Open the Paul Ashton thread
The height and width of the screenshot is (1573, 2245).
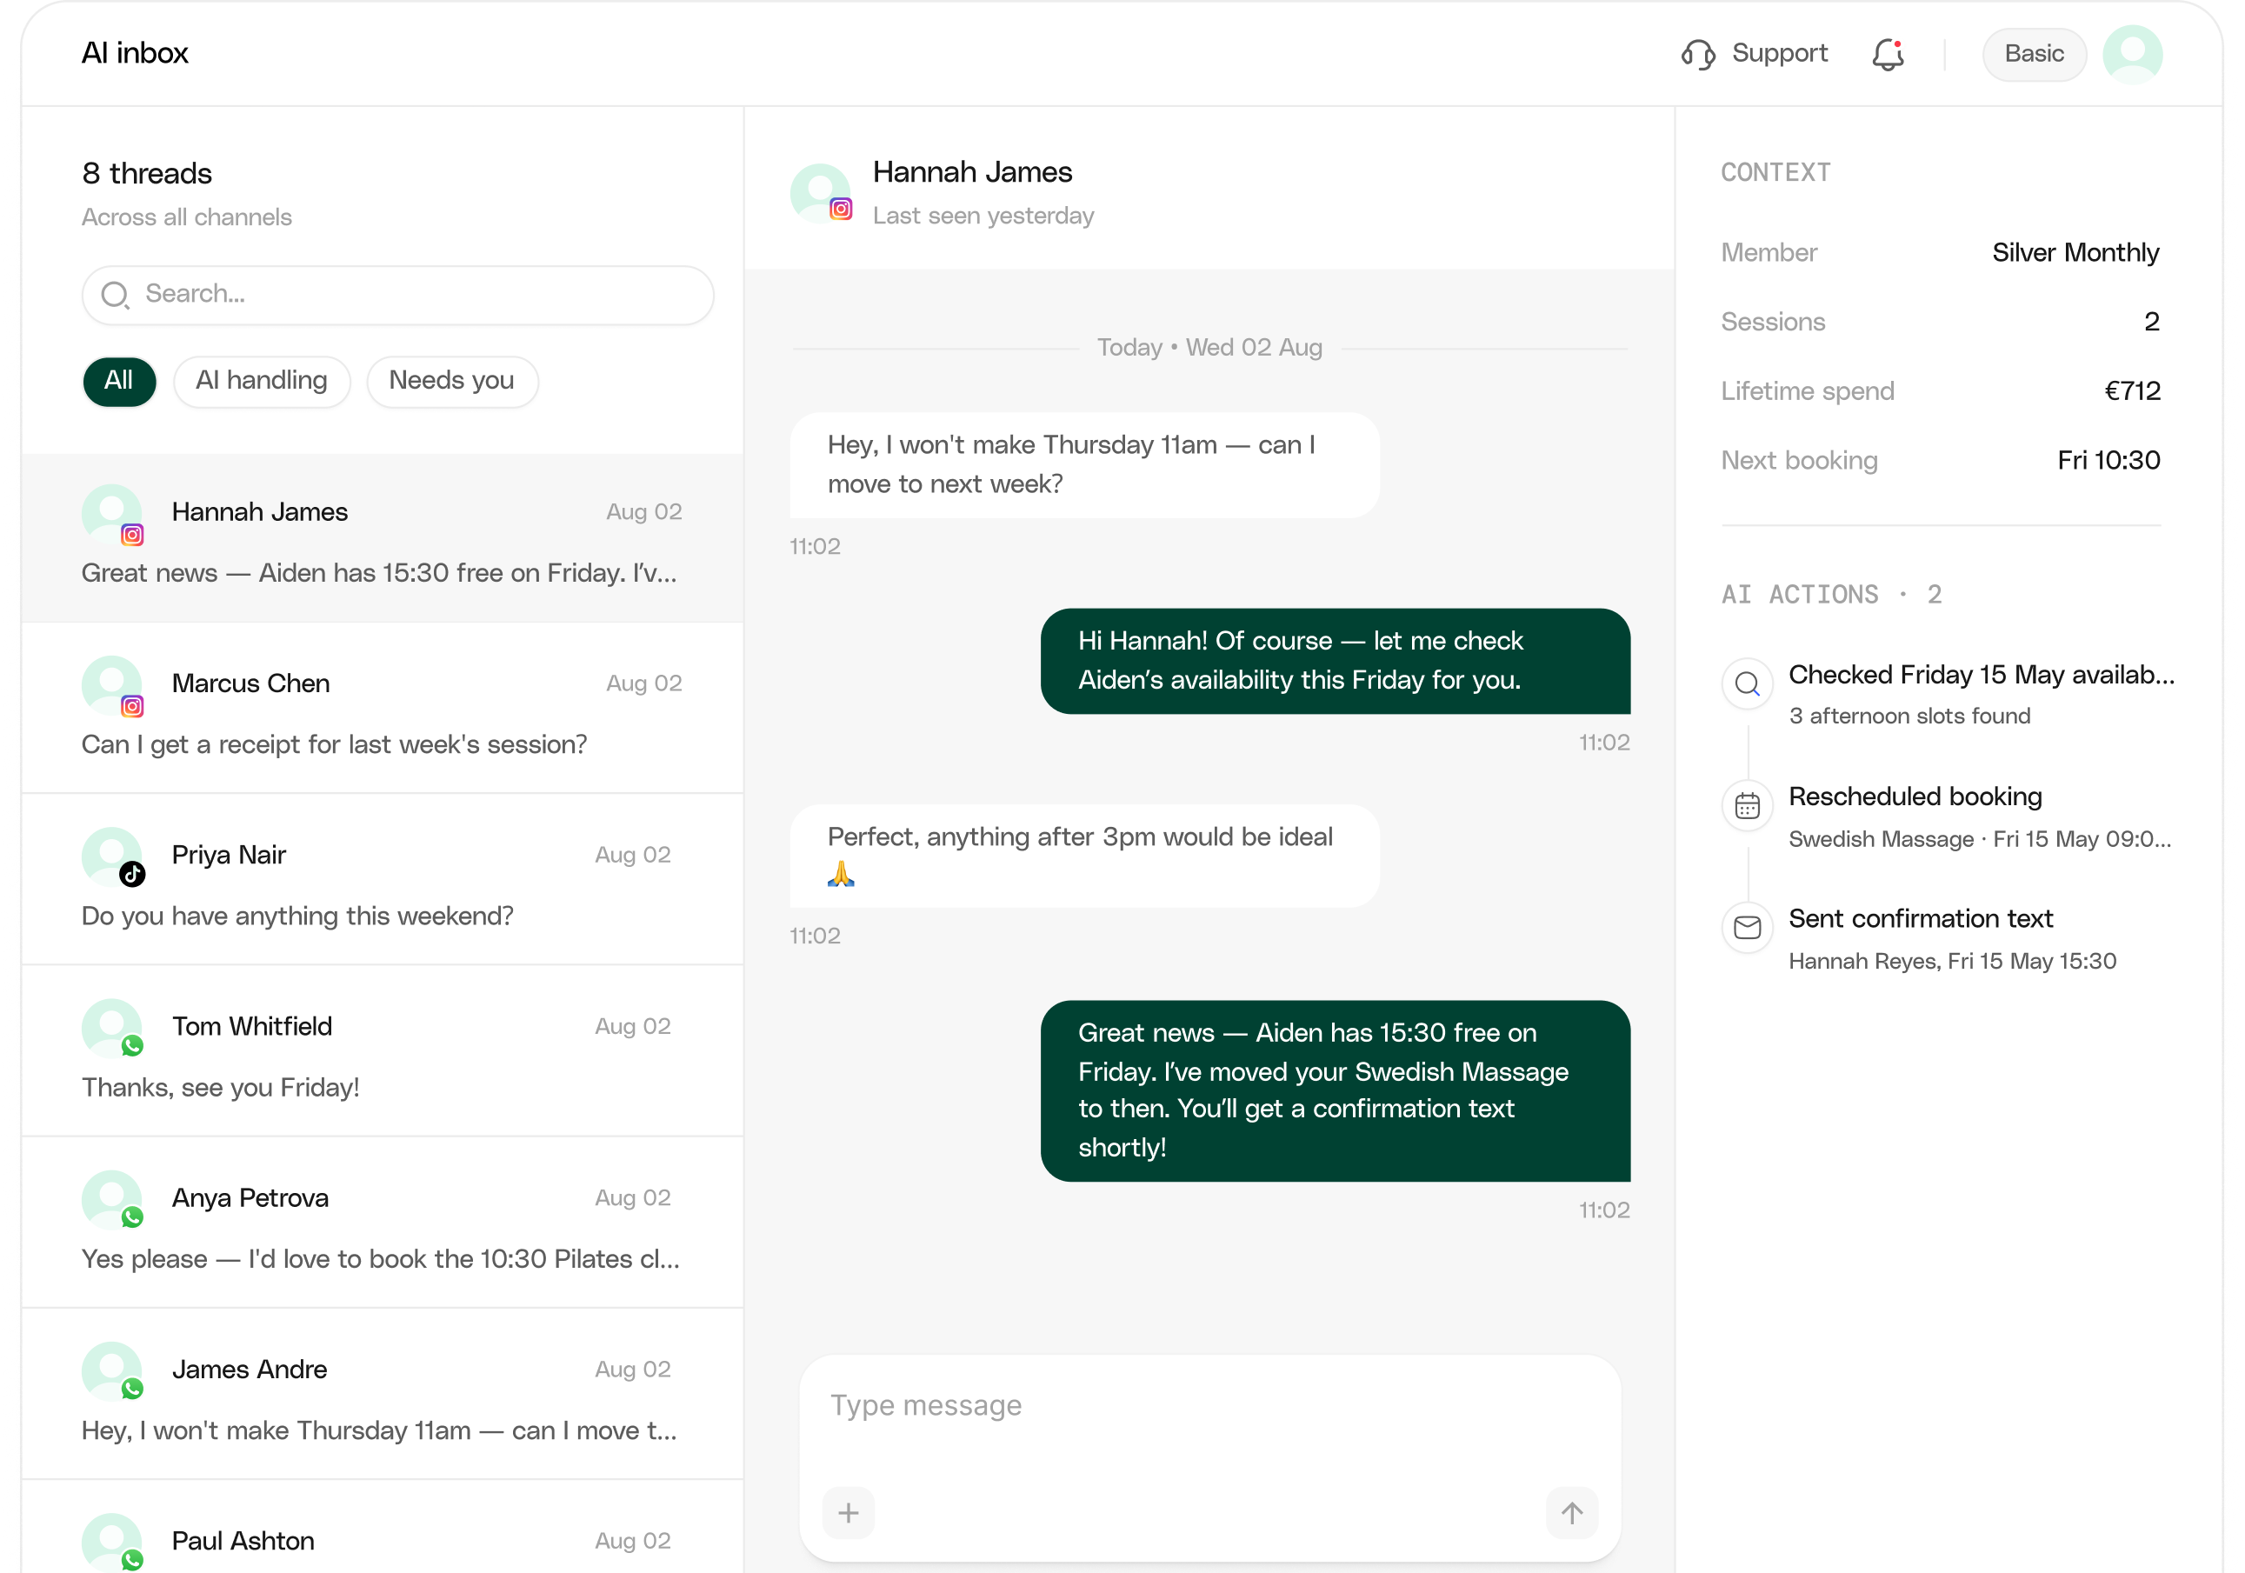tap(383, 1527)
